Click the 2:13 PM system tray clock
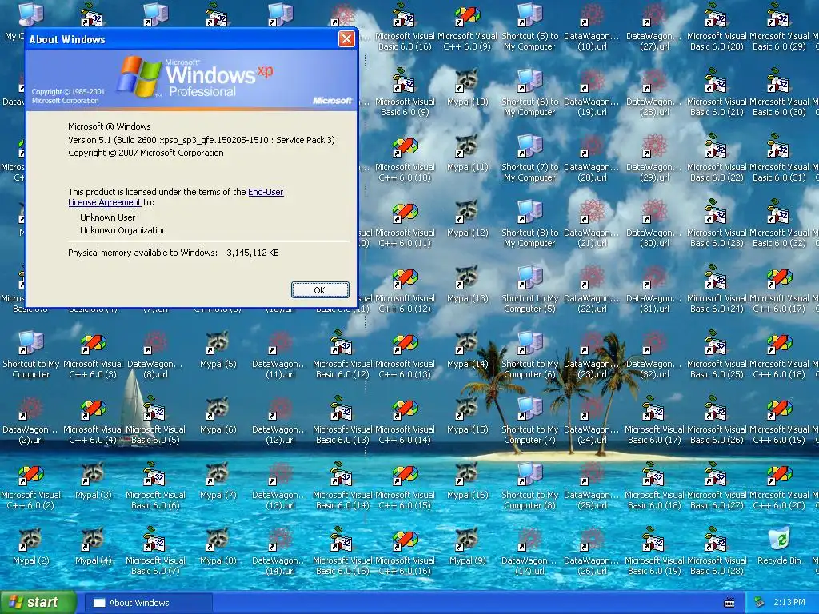819x614 pixels. click(x=789, y=603)
